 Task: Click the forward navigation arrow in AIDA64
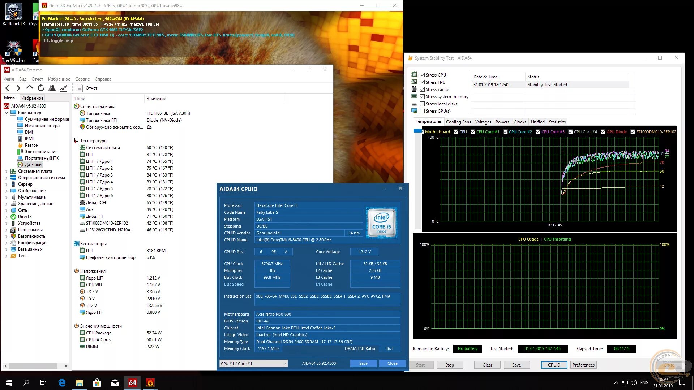coord(18,88)
